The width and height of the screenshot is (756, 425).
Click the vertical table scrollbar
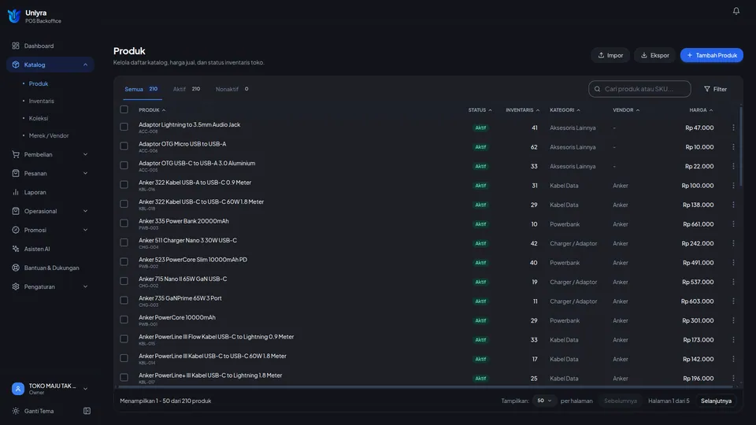coord(740,146)
